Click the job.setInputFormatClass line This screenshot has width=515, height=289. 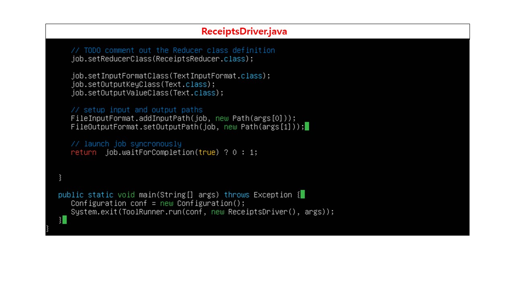click(x=171, y=76)
